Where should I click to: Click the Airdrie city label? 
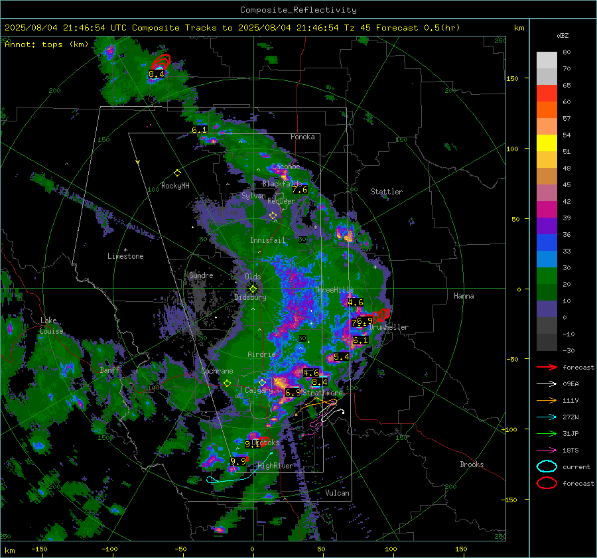(x=261, y=354)
